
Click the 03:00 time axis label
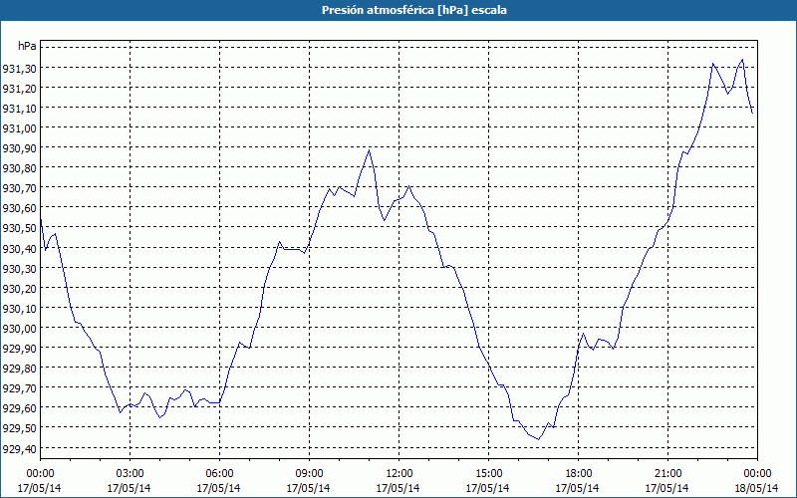point(130,473)
